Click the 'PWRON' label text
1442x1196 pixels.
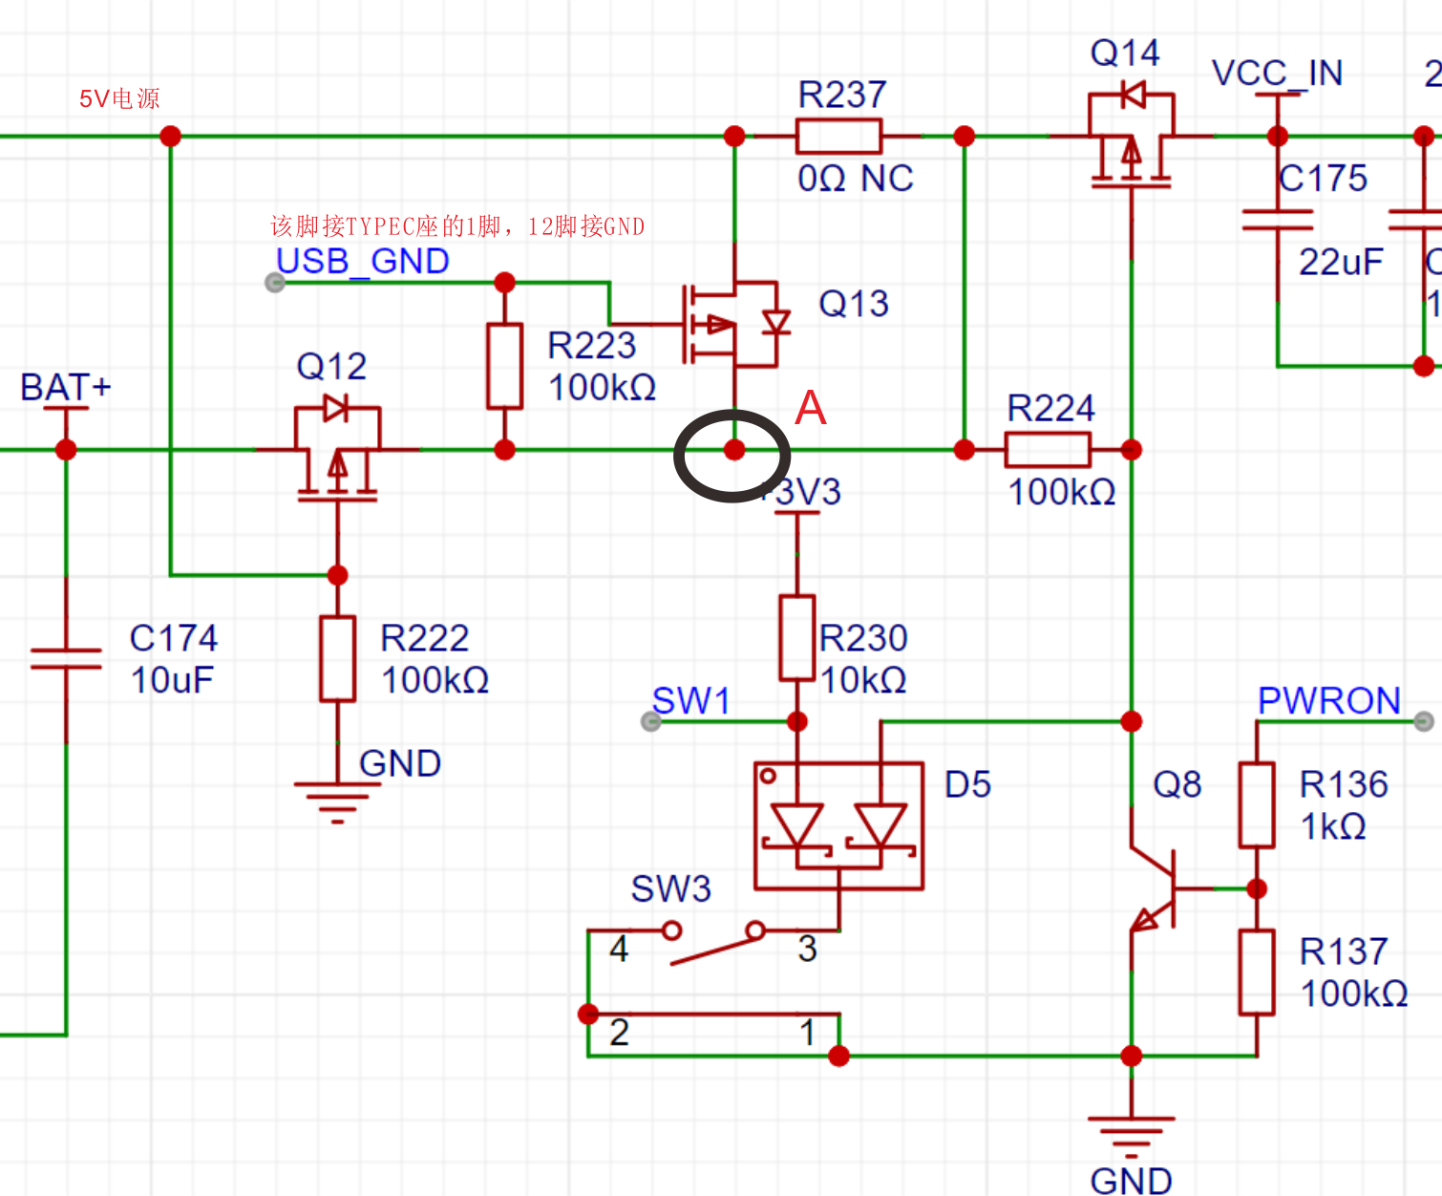1329,701
